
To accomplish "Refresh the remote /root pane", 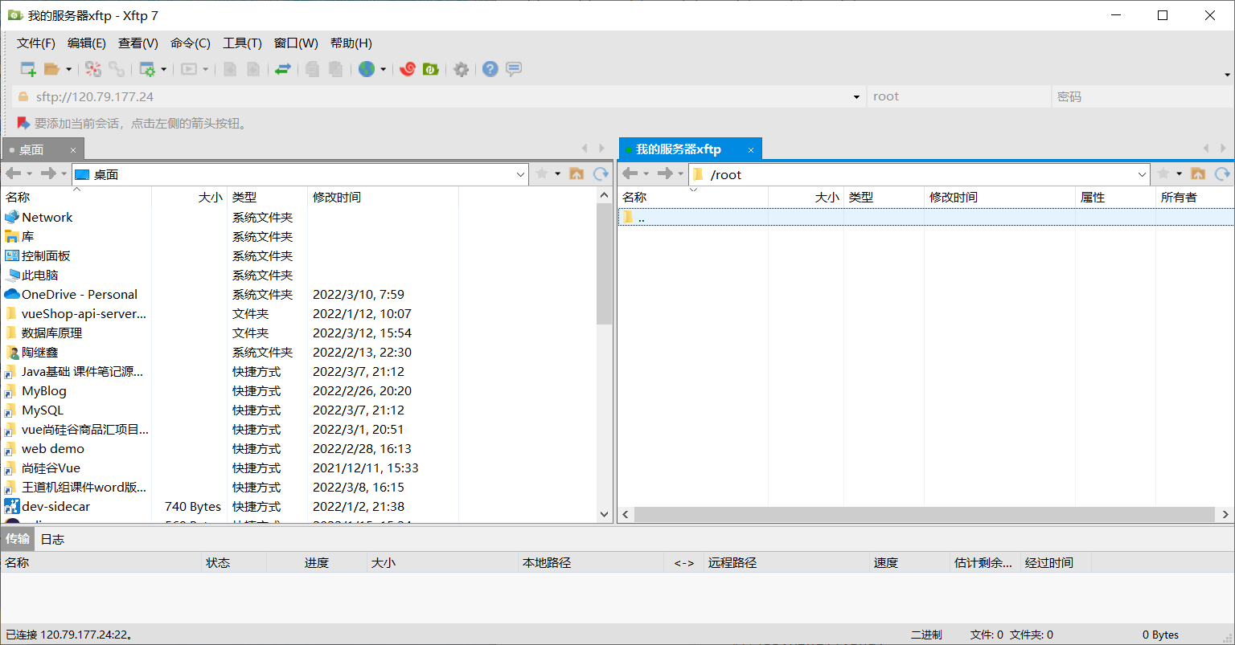I will pyautogui.click(x=1222, y=173).
